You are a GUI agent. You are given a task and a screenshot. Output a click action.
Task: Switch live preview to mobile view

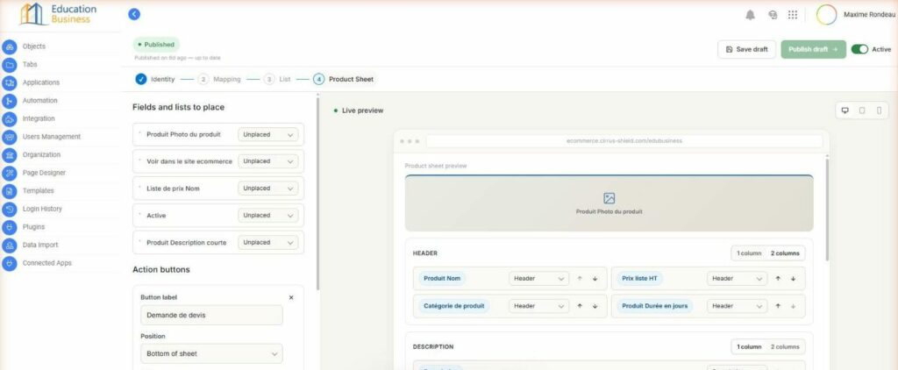[879, 110]
